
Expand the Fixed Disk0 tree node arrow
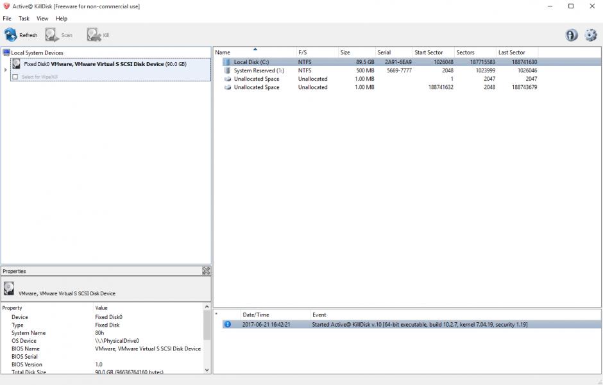click(x=5, y=69)
